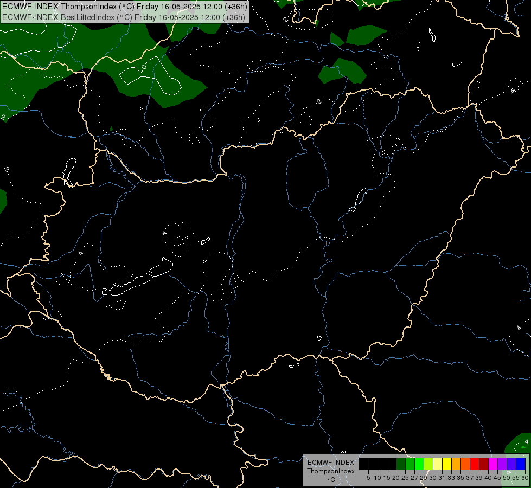Click the legend tick value '60'
The image size is (531, 488).
(x=525, y=478)
